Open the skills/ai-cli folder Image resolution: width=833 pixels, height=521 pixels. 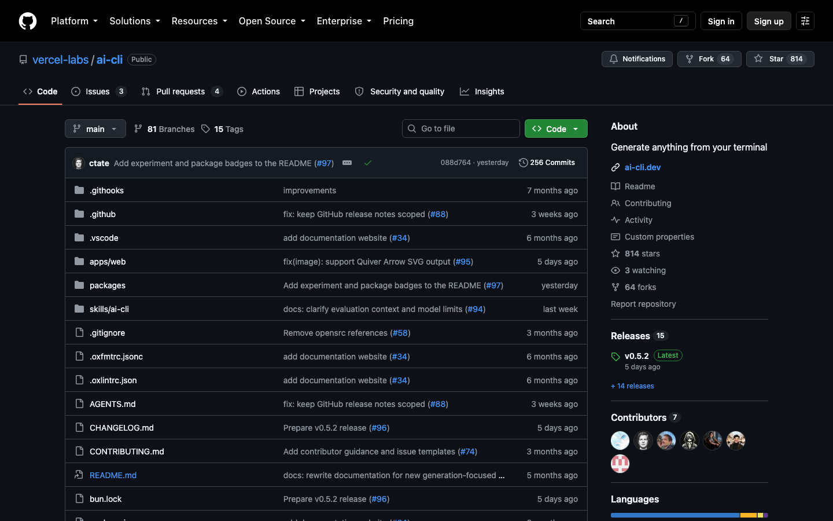tap(109, 309)
